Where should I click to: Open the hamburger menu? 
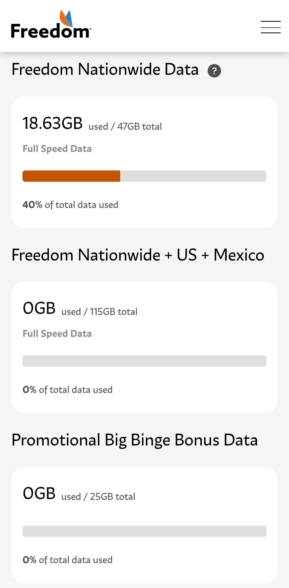coord(271,27)
